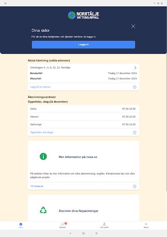Open the Öppettider alla dagar link
The height and width of the screenshot is (237, 167).
[42, 132]
